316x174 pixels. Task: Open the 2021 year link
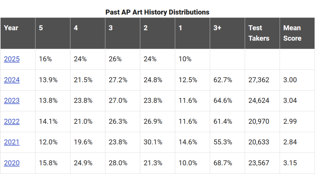coord(12,142)
